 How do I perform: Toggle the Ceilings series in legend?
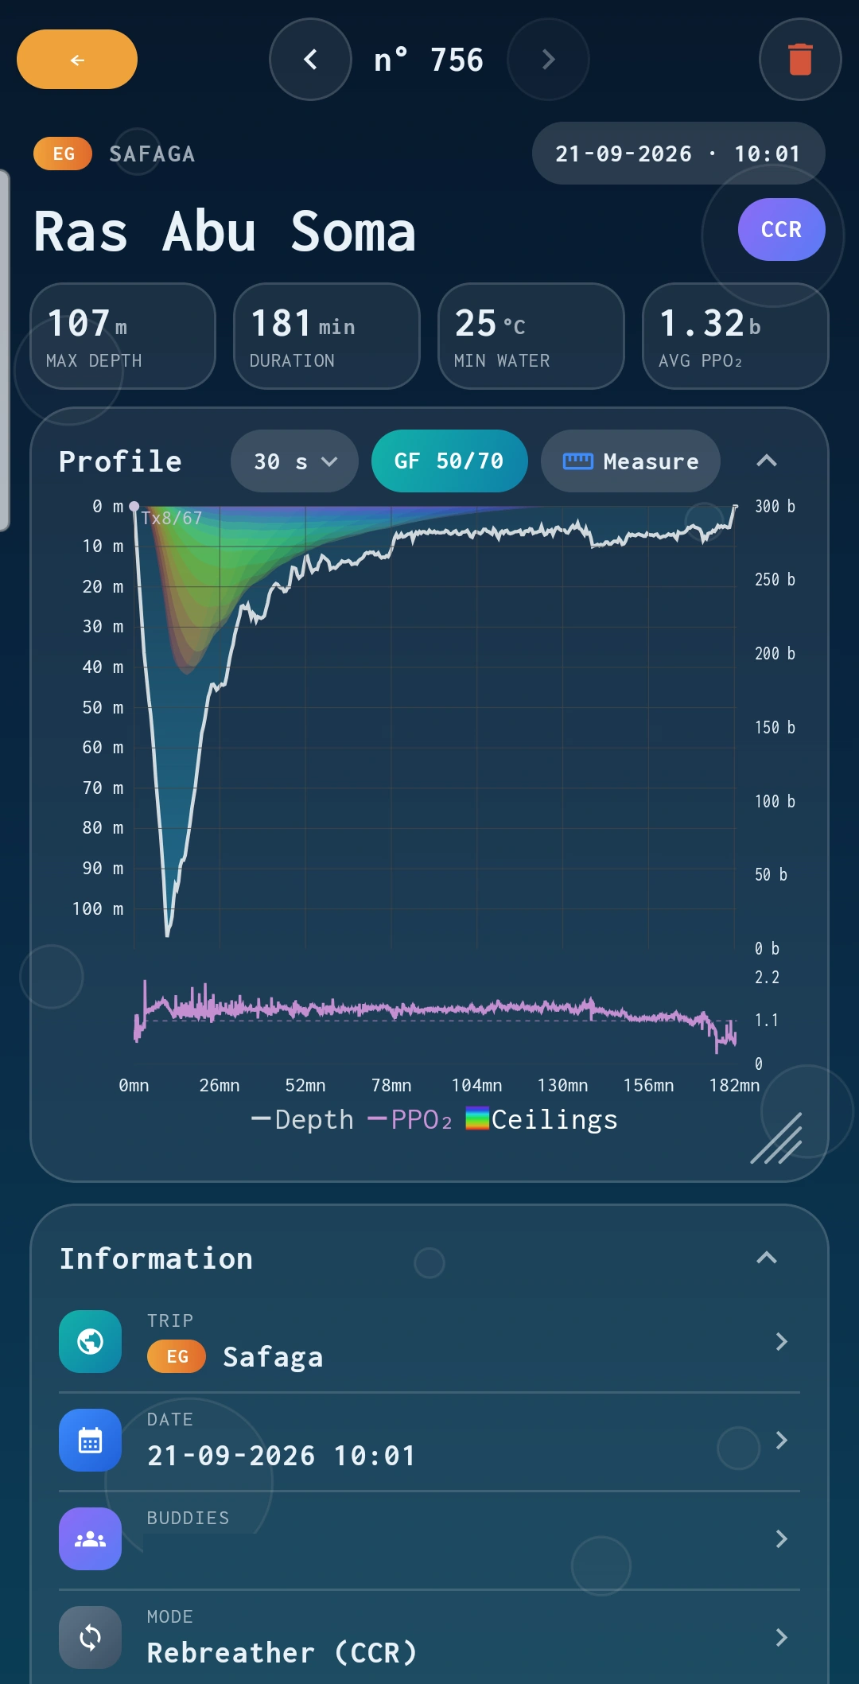[x=542, y=1120]
